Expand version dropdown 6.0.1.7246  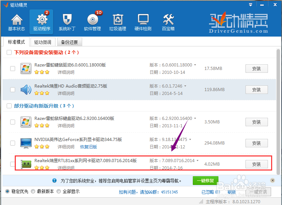pyautogui.click(x=185, y=86)
